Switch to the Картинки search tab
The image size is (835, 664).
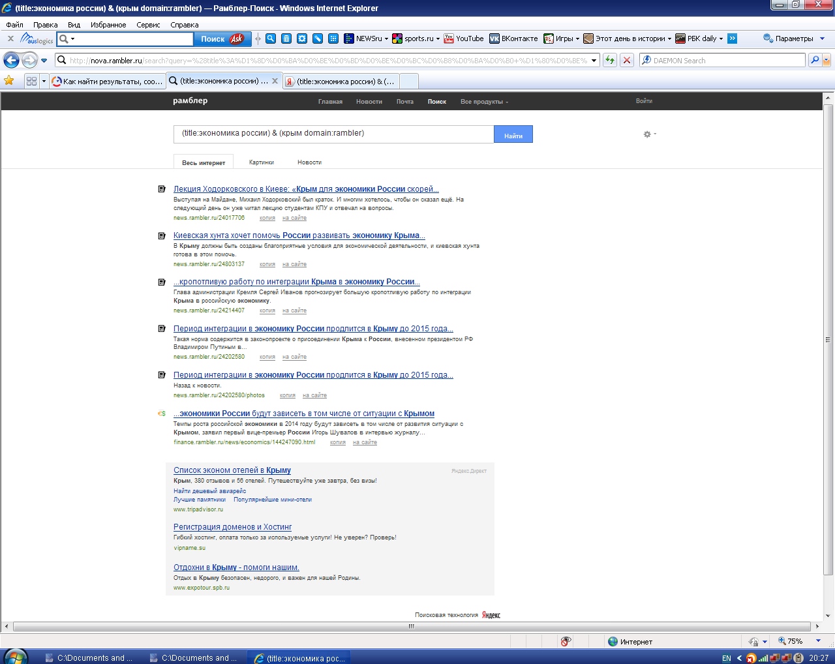pyautogui.click(x=262, y=162)
